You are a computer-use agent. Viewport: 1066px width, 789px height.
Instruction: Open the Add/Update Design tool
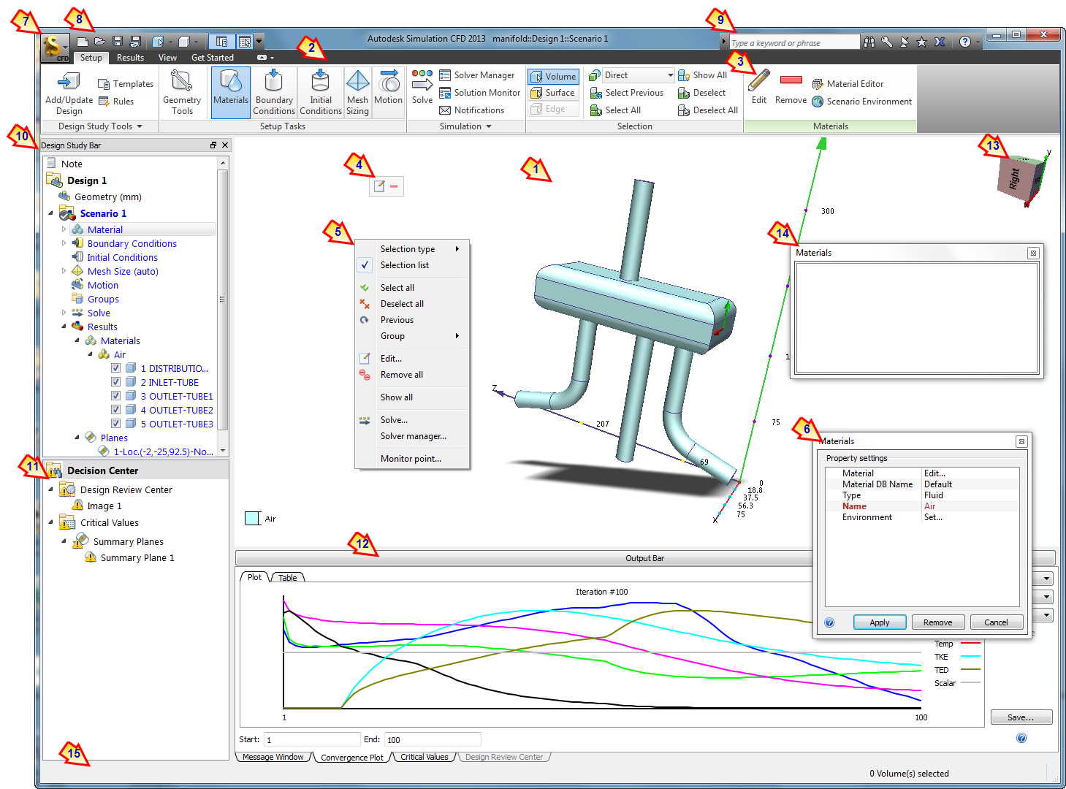69,93
